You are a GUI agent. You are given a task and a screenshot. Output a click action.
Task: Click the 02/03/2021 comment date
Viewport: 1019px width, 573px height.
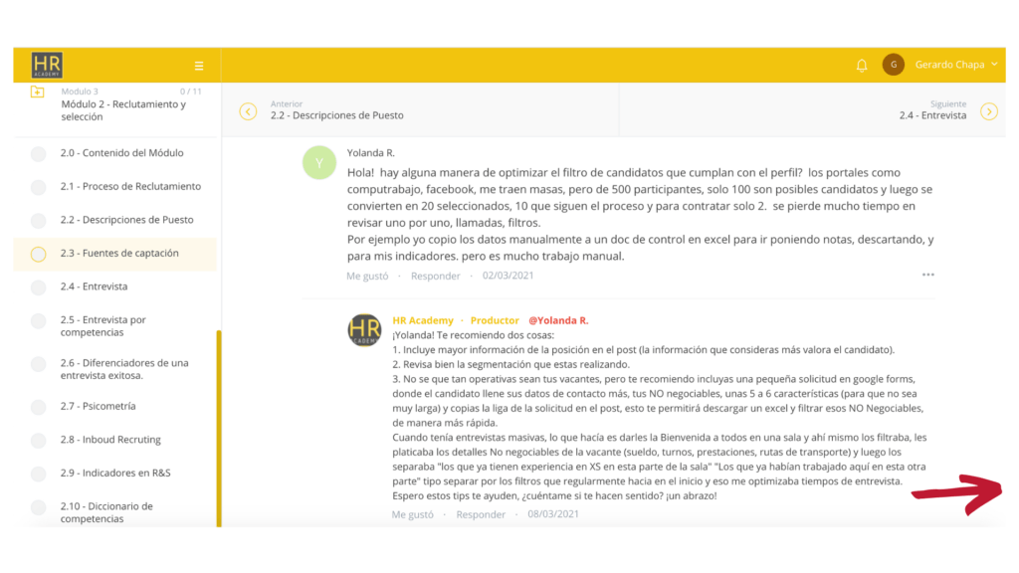[x=509, y=276]
